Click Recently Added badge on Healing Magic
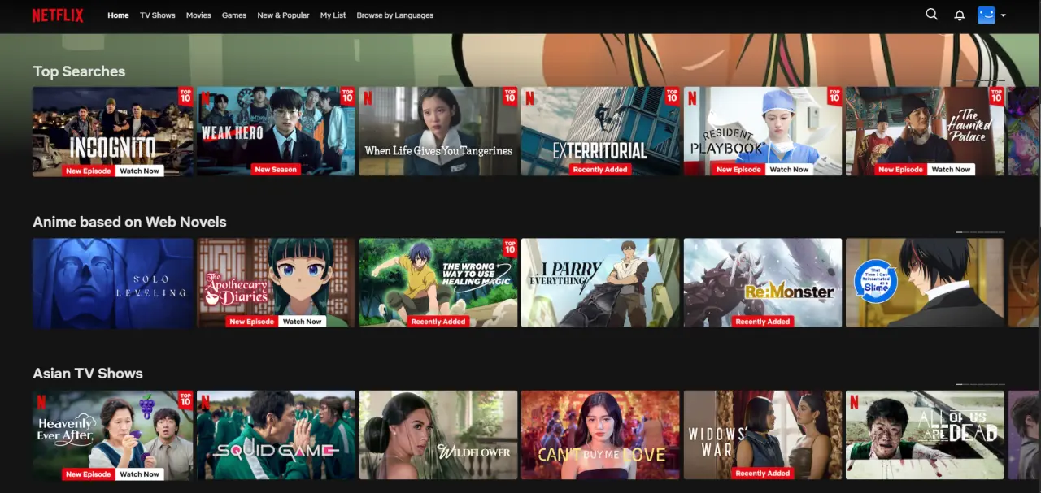The height and width of the screenshot is (493, 1041). pos(438,322)
